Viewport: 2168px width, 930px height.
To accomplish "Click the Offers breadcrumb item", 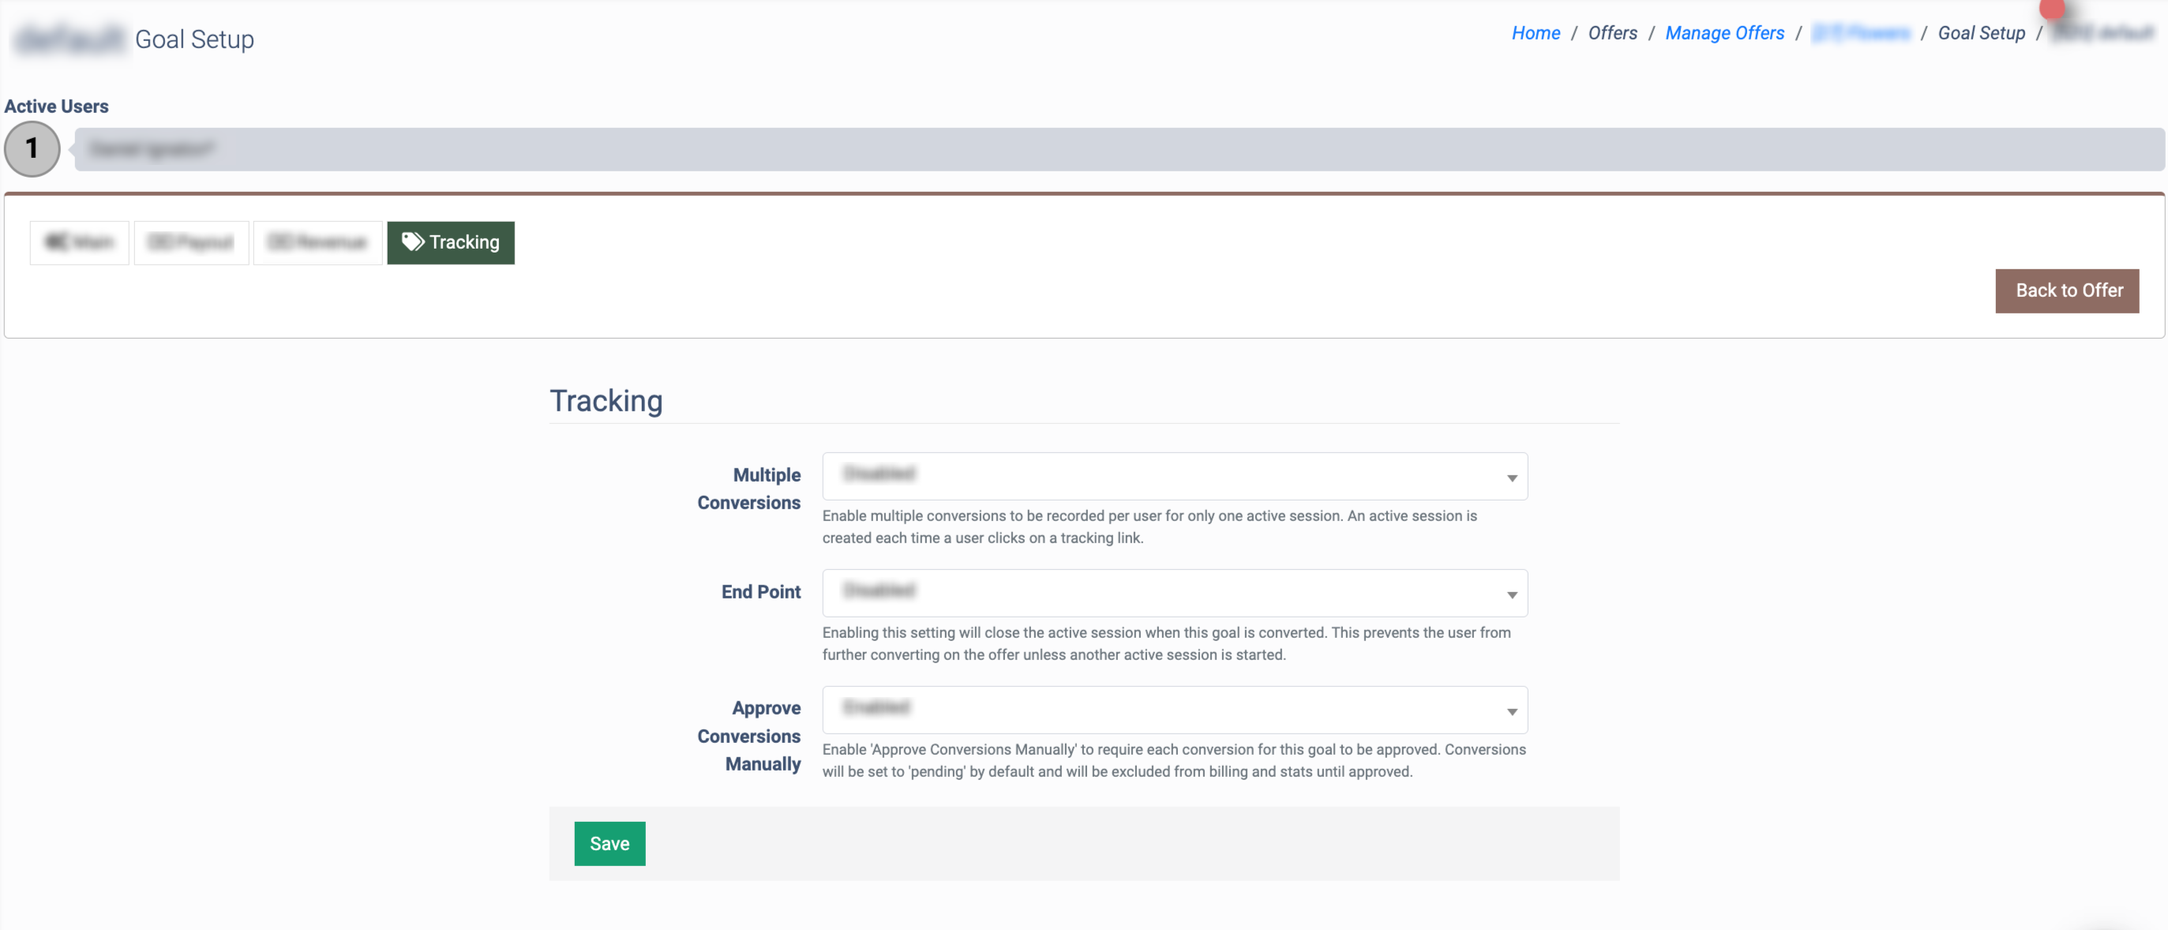I will [1612, 33].
